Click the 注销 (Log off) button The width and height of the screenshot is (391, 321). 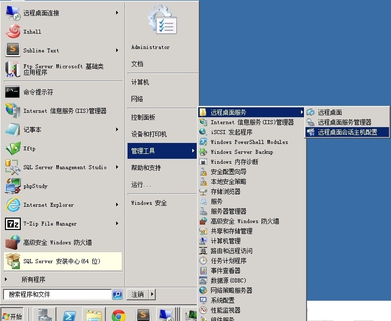pos(138,295)
